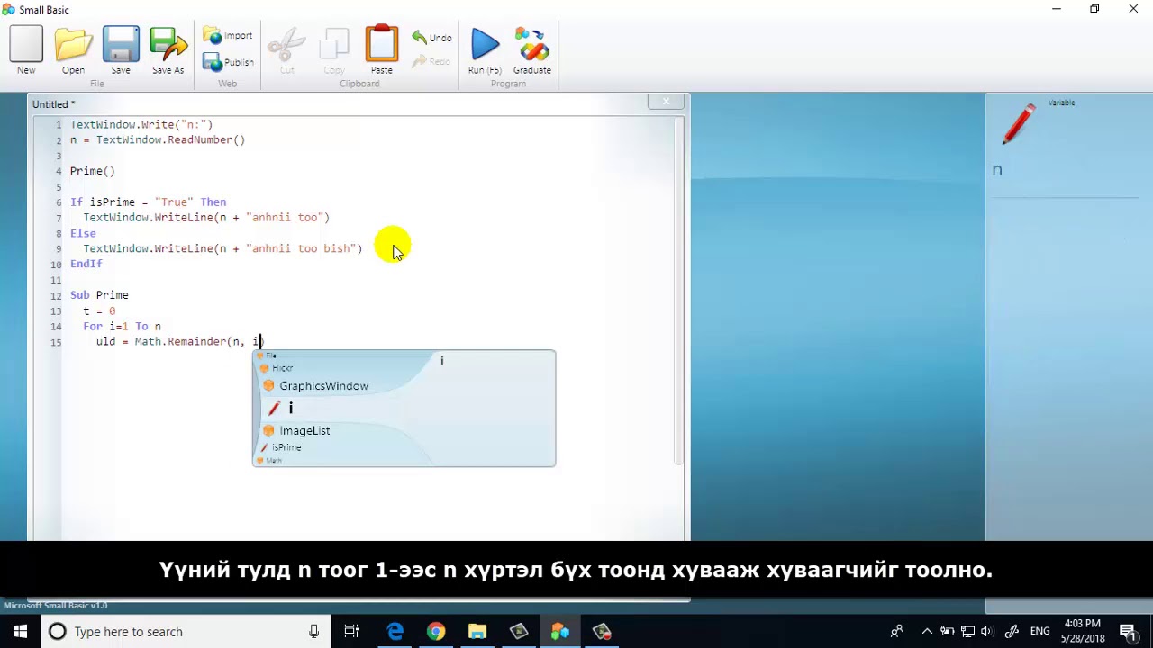1153x648 pixels.
Task: Click the Prime() call on line 4
Action: pyautogui.click(x=93, y=171)
